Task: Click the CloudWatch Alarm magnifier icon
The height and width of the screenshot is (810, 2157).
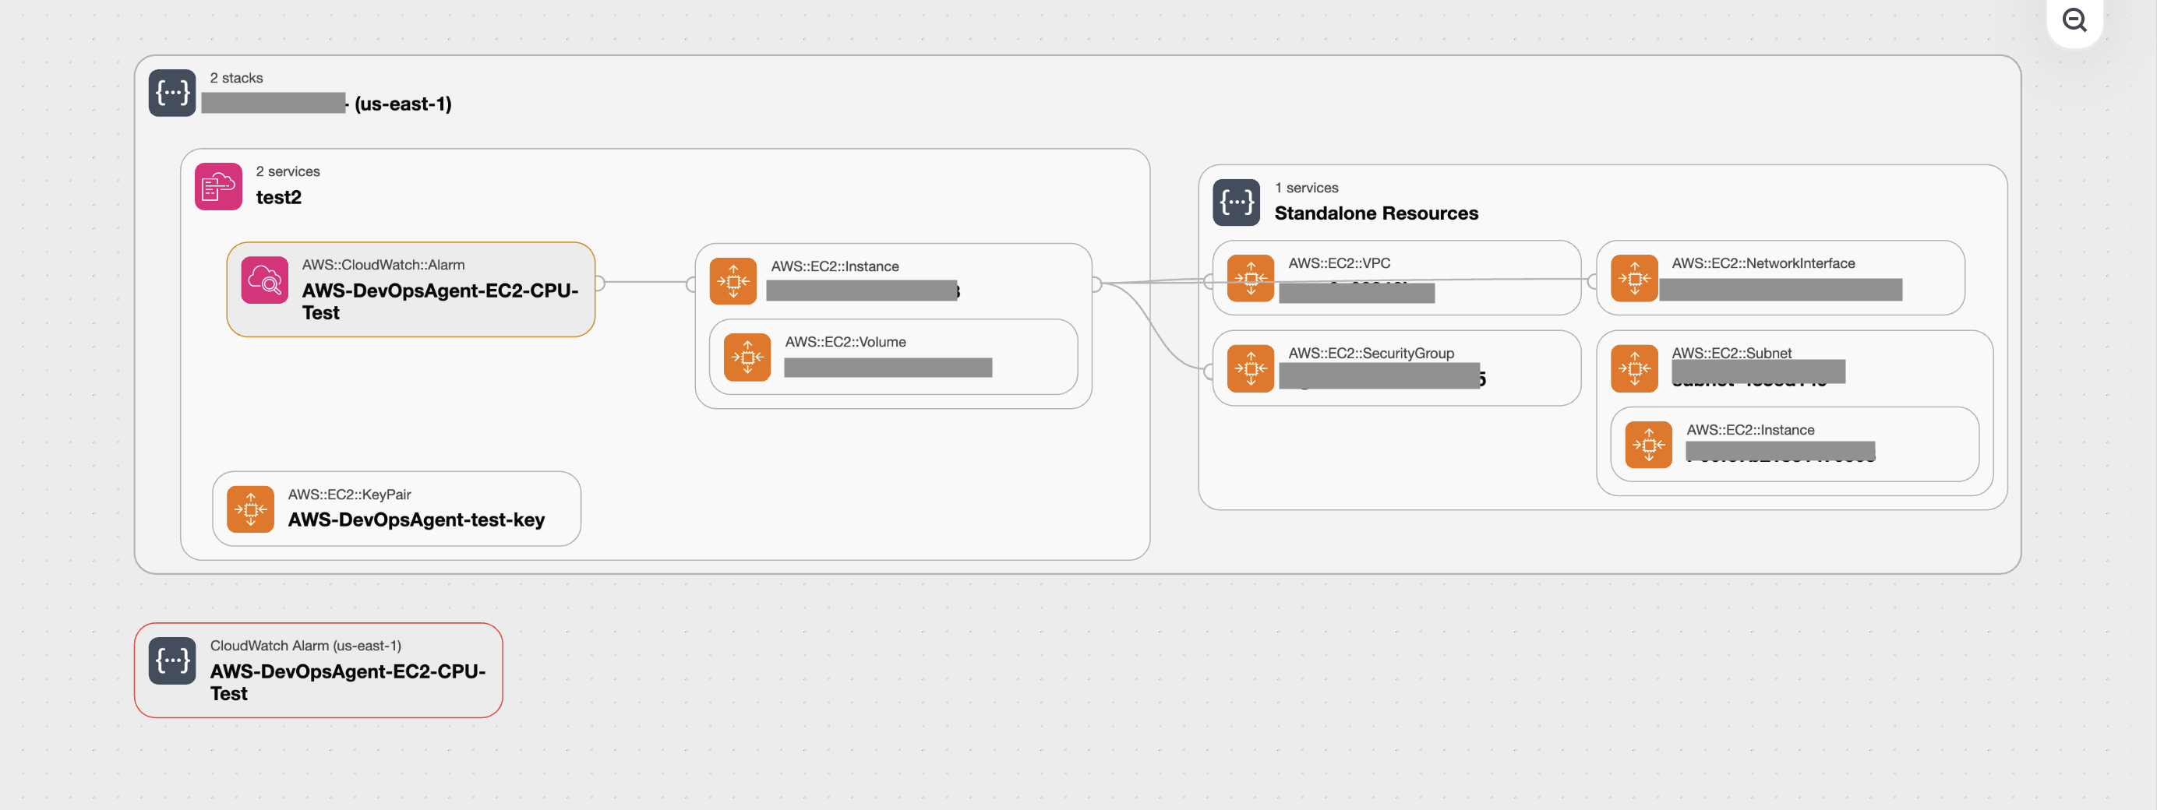Action: tap(265, 280)
